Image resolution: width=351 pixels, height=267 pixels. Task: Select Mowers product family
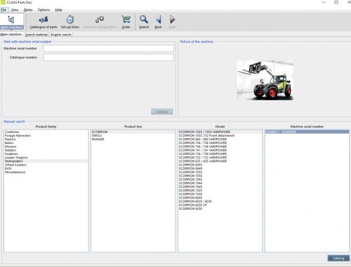46,146
